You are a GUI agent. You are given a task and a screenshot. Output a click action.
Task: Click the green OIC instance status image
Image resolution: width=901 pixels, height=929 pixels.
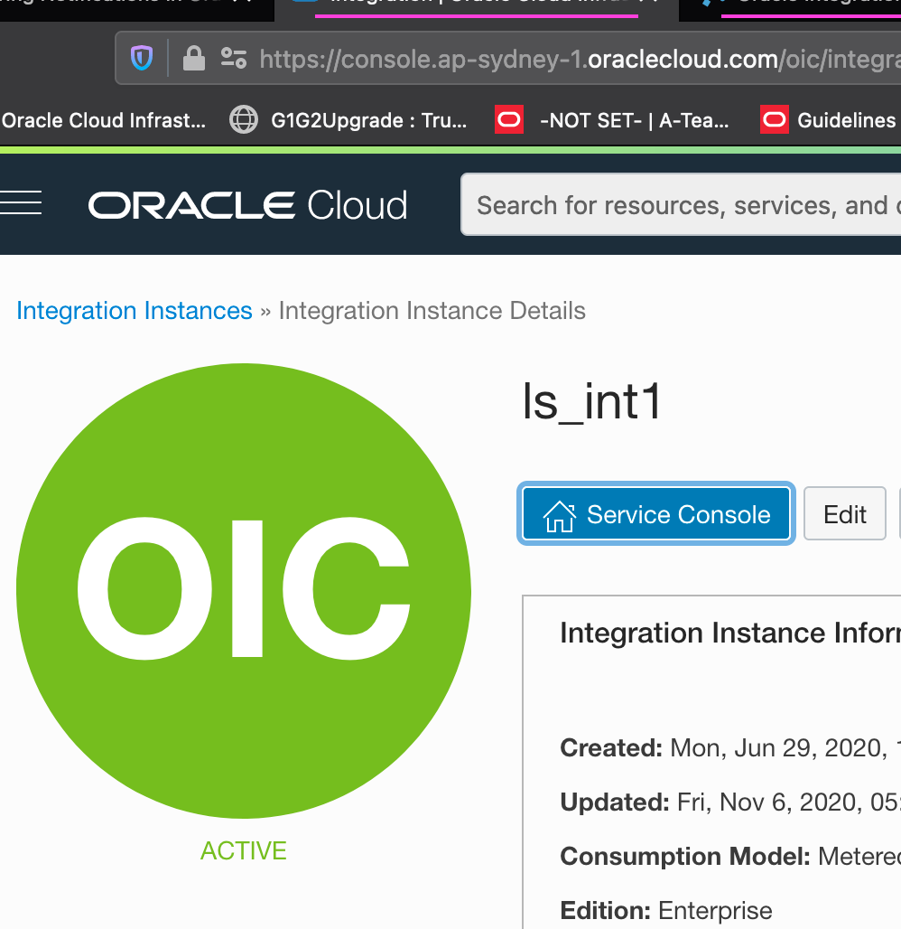point(243,591)
